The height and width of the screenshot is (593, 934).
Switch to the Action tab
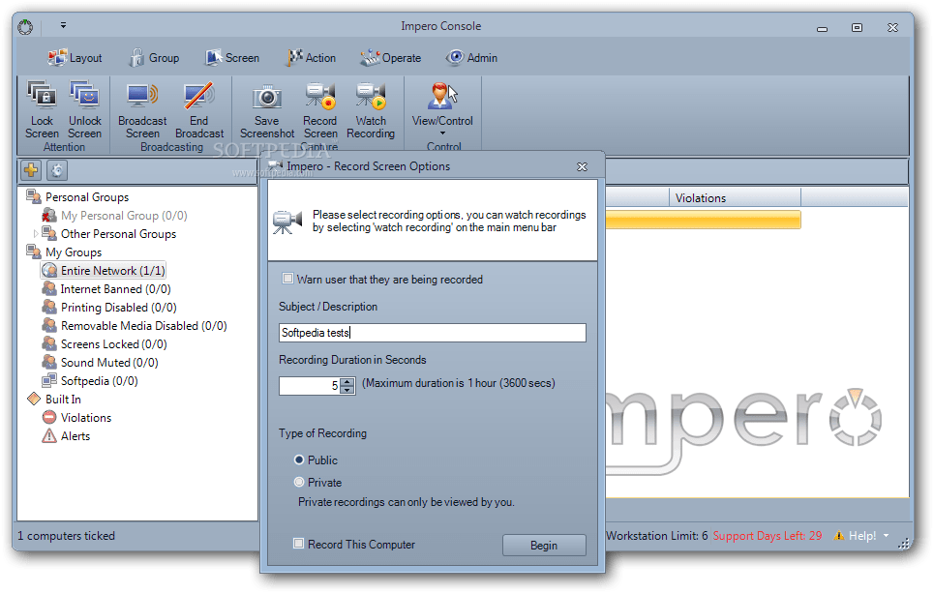(x=312, y=58)
